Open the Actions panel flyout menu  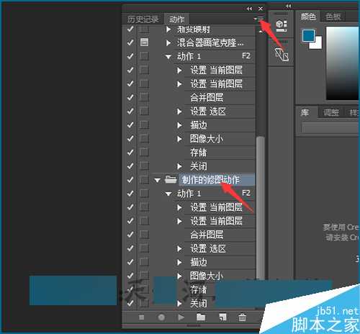click(x=259, y=19)
